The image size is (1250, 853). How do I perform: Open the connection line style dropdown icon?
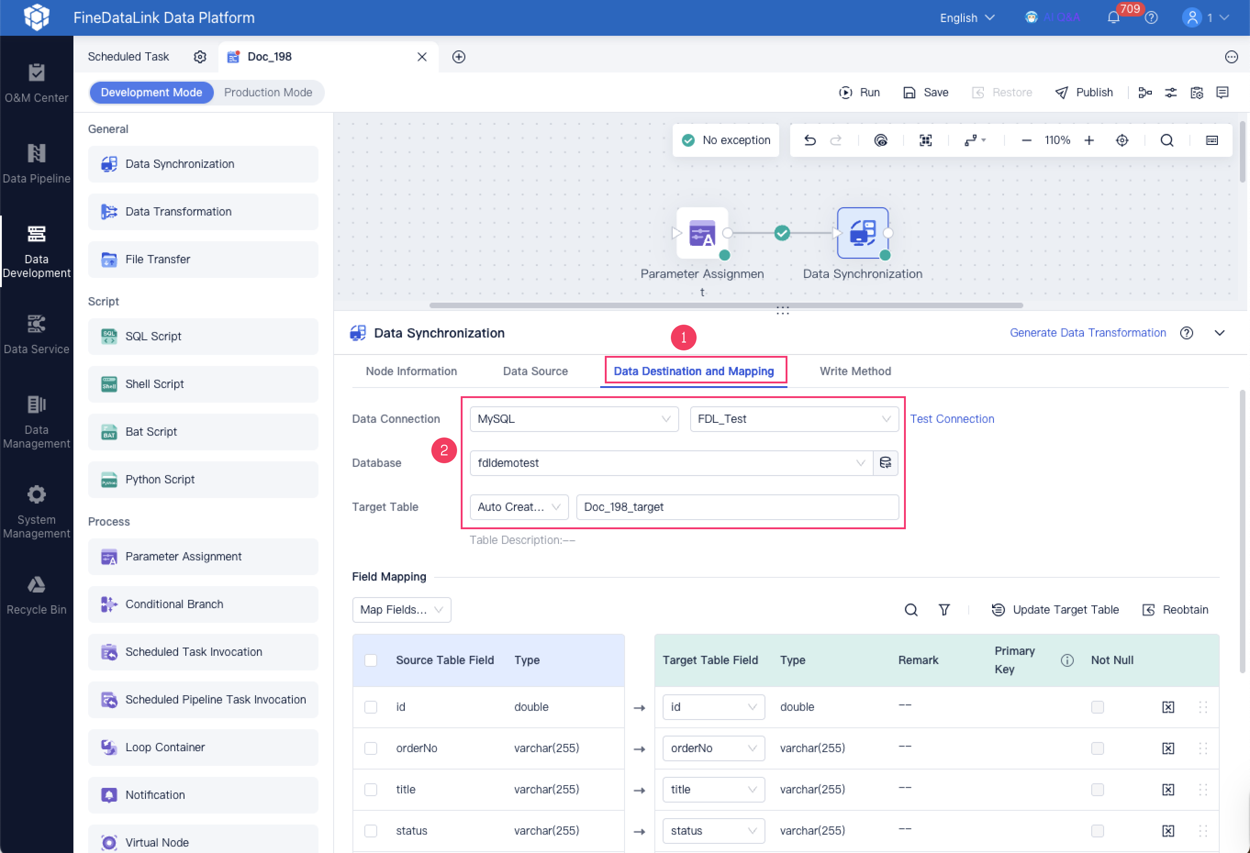tap(975, 140)
